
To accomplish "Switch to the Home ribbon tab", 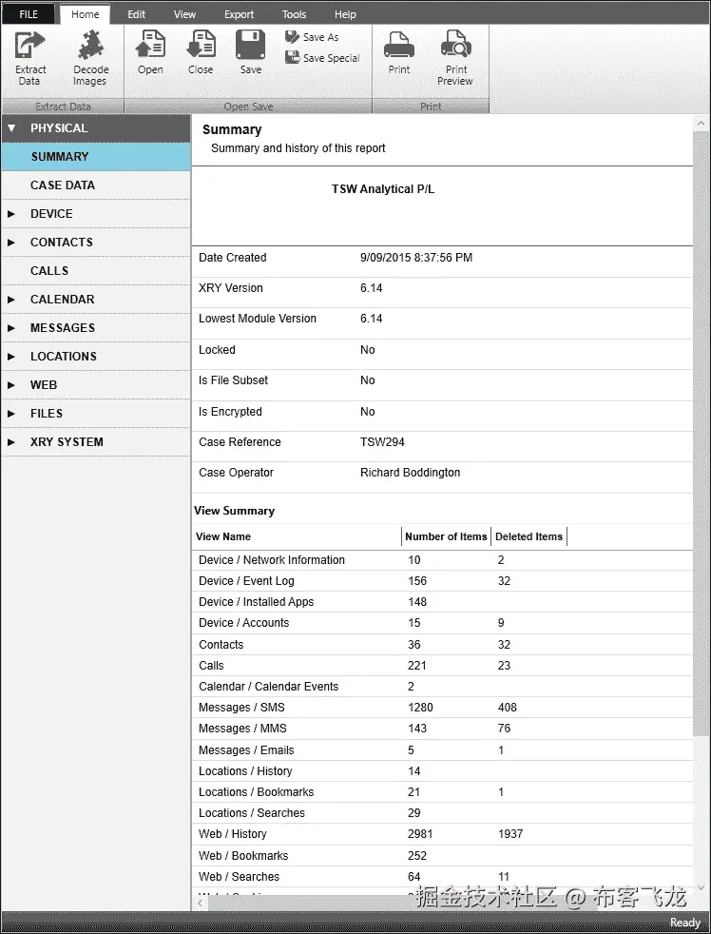I will [86, 14].
